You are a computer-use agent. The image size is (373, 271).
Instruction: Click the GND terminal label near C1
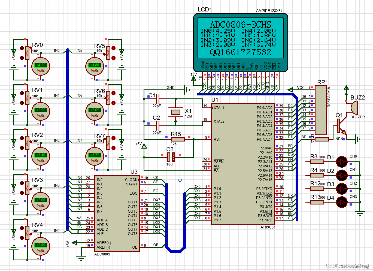coord(171,88)
